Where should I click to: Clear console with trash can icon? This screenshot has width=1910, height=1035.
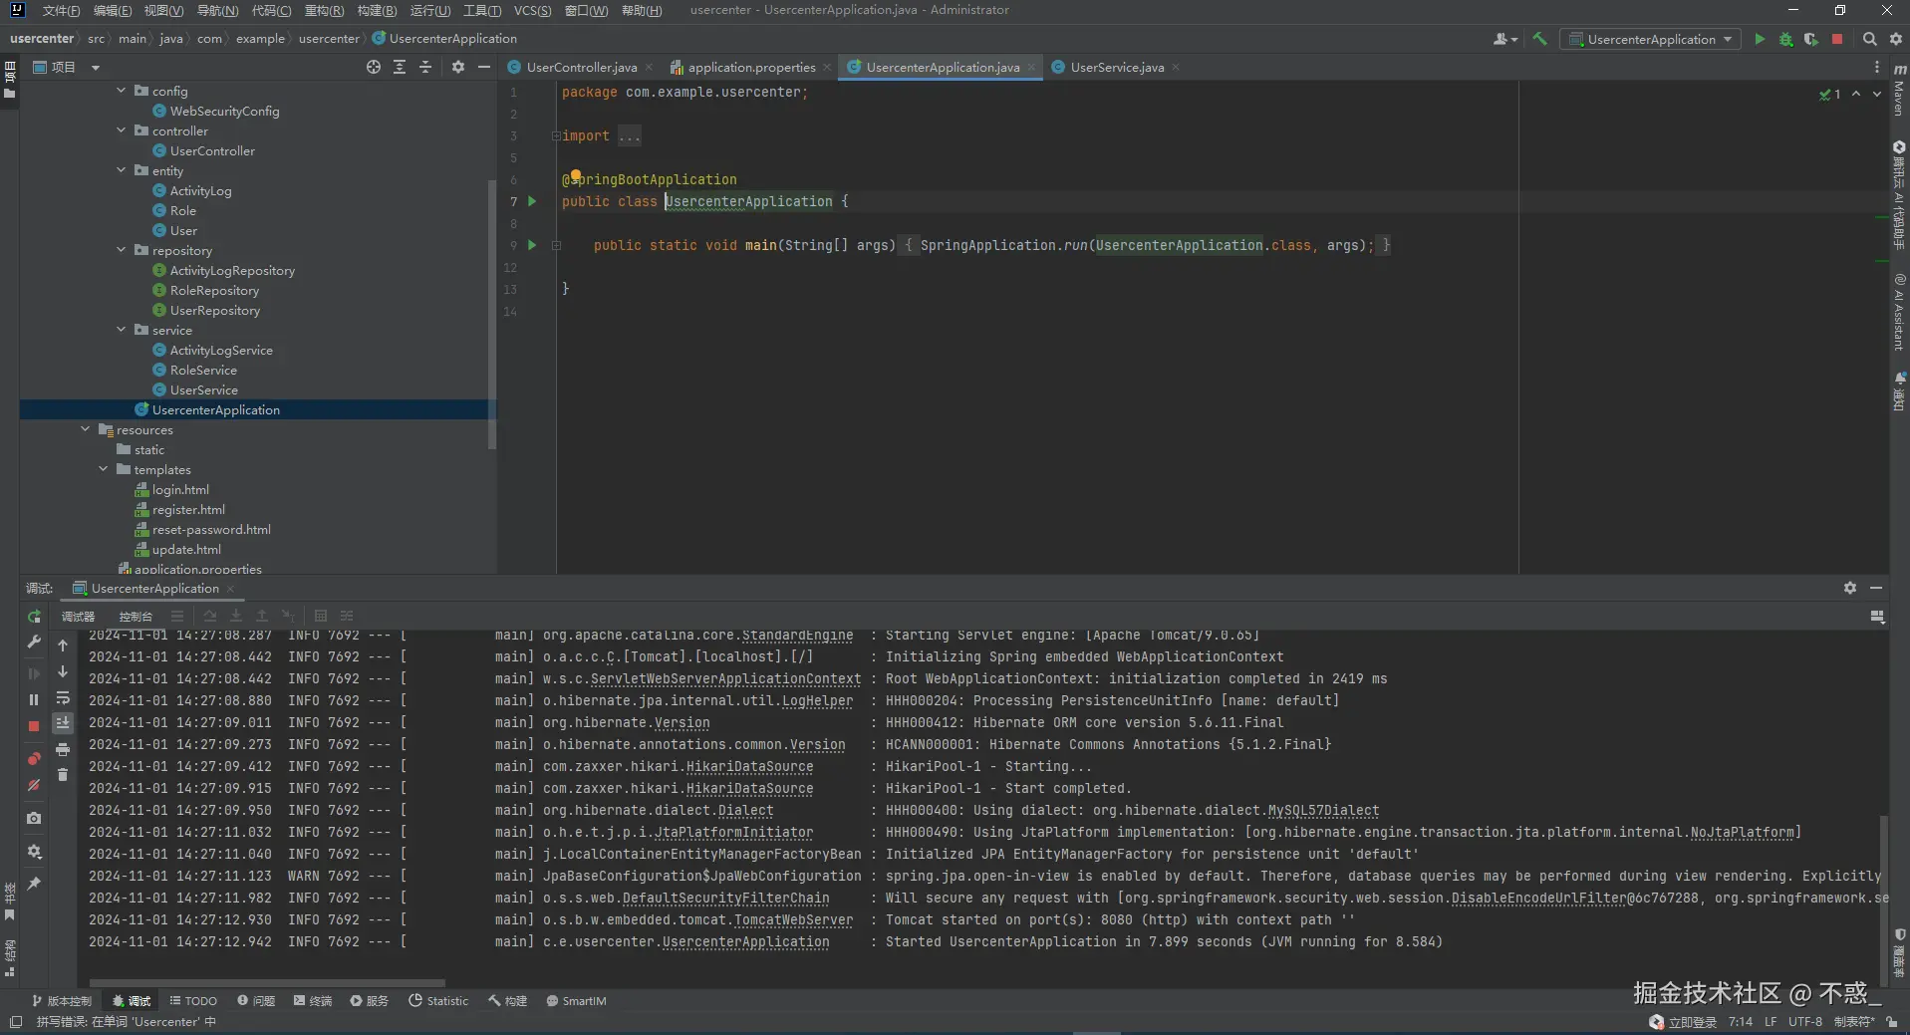[63, 775]
